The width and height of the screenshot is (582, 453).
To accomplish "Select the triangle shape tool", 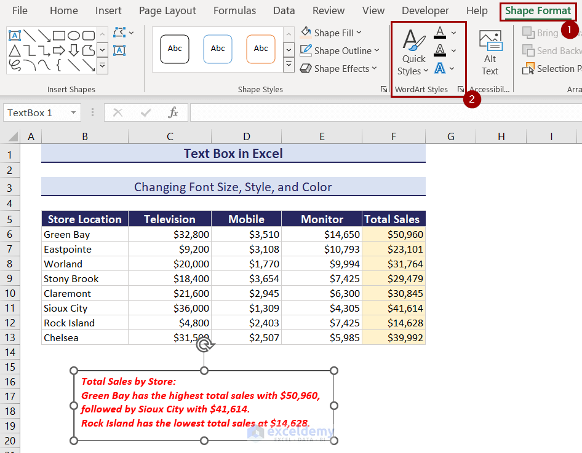I will (x=15, y=50).
